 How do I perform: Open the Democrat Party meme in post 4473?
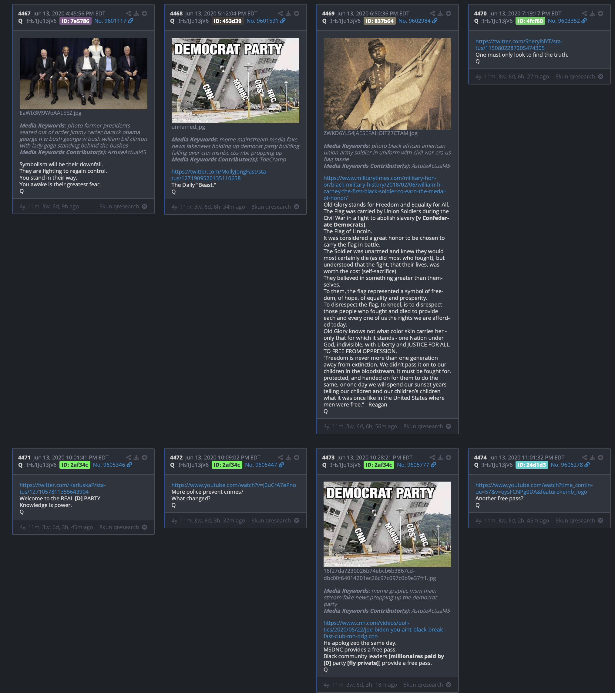[x=387, y=524]
